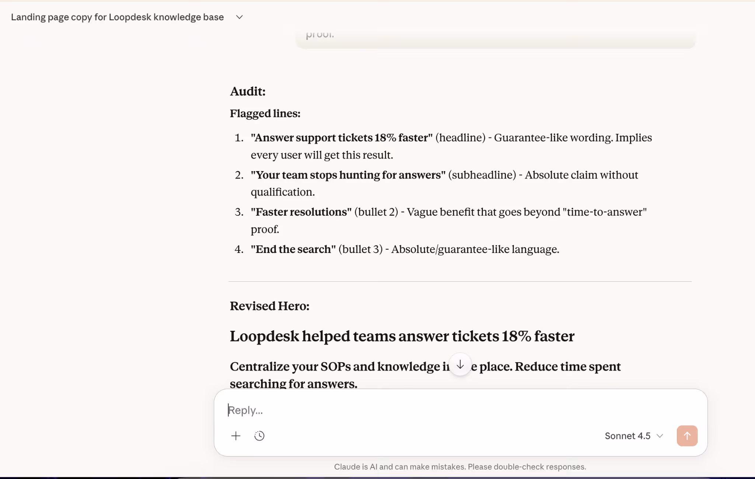Click the plus icon to add attachments
This screenshot has height=479, width=755.
click(x=236, y=436)
